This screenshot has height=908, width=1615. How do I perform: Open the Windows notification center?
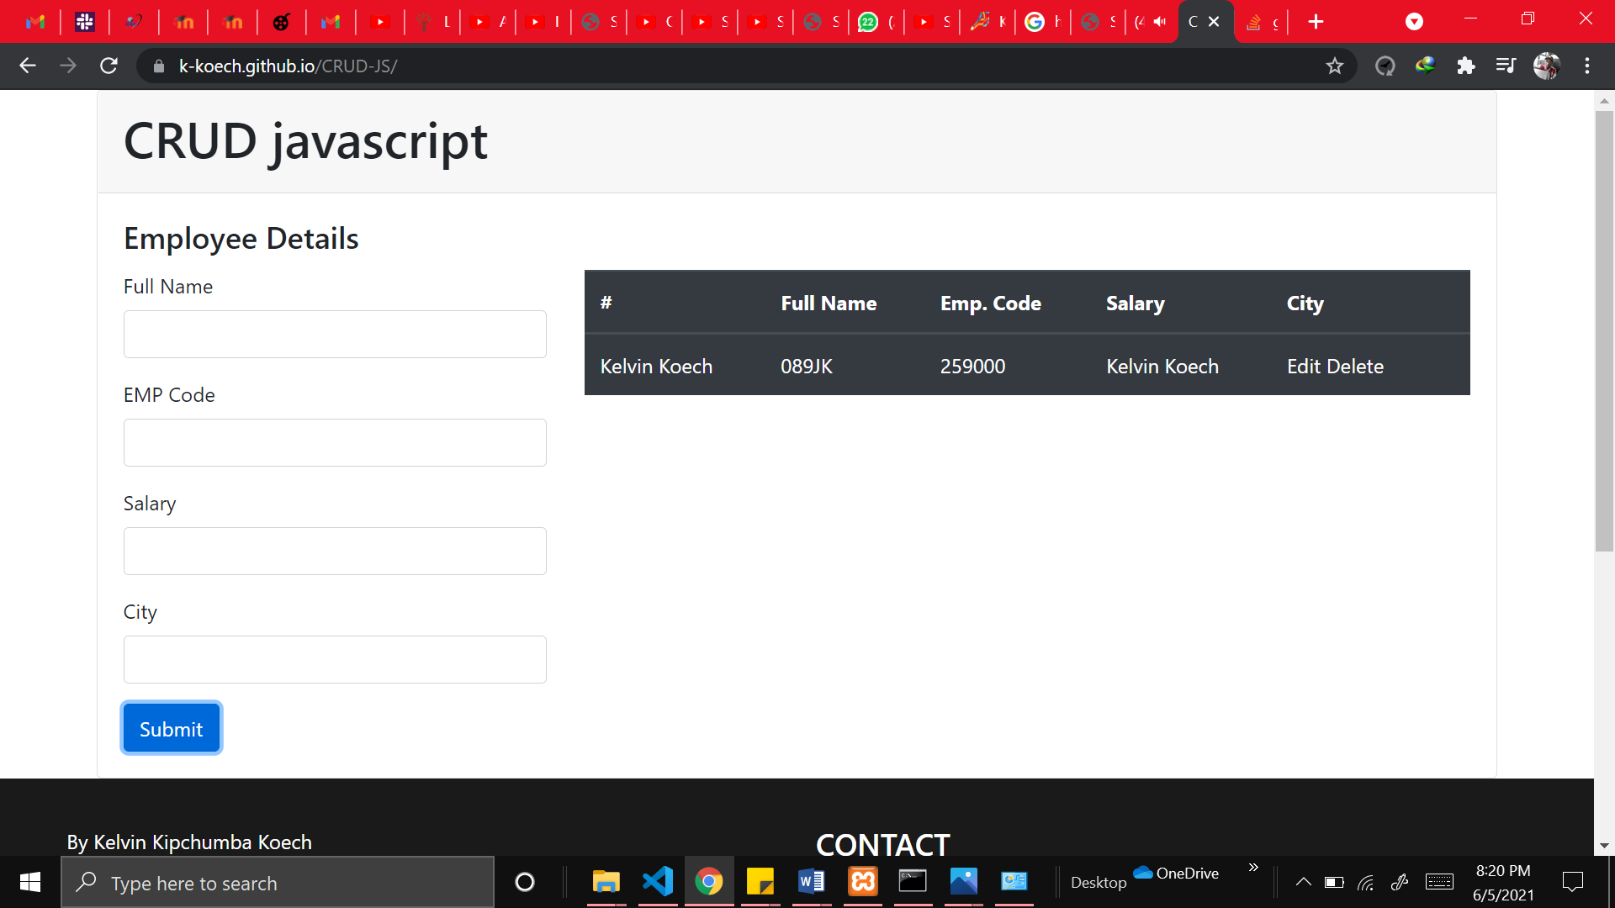1572,882
